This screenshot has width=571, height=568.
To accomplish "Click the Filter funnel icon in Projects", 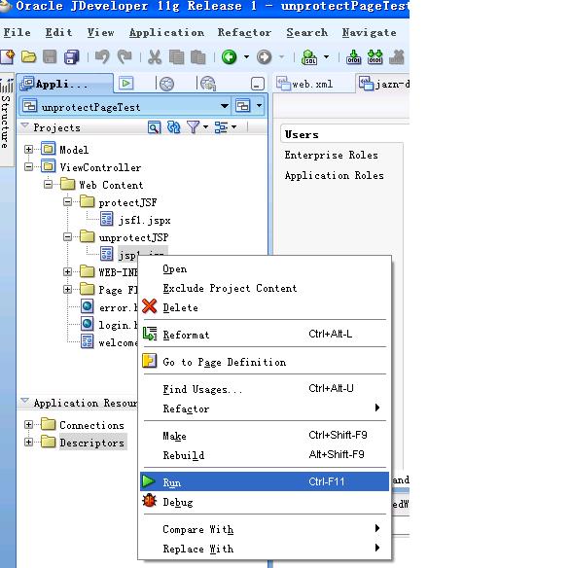I will 193,127.
